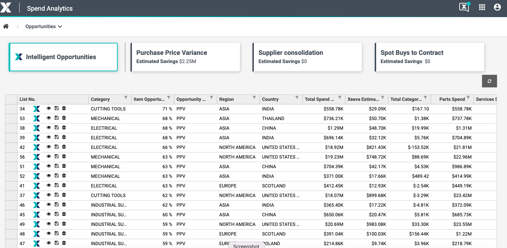
Task: Open Xeeva insights icon for row 37
Action: (36, 195)
